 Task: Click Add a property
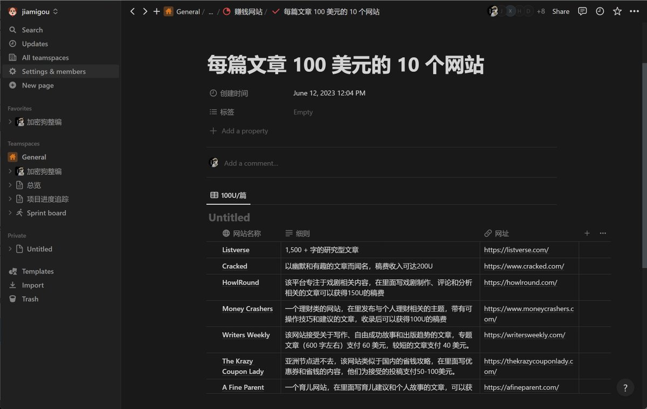click(238, 131)
